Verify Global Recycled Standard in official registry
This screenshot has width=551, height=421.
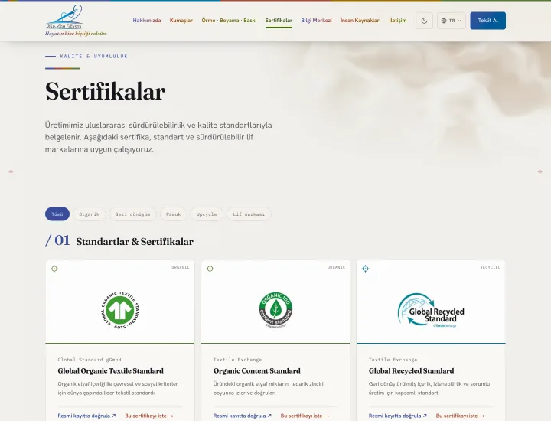(x=398, y=416)
